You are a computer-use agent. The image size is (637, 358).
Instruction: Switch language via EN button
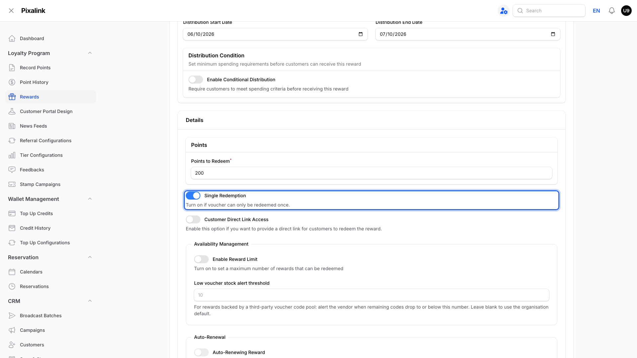(x=597, y=11)
